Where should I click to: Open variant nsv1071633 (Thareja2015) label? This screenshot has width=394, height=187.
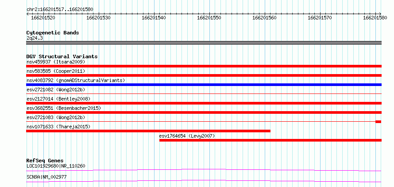tap(58, 127)
